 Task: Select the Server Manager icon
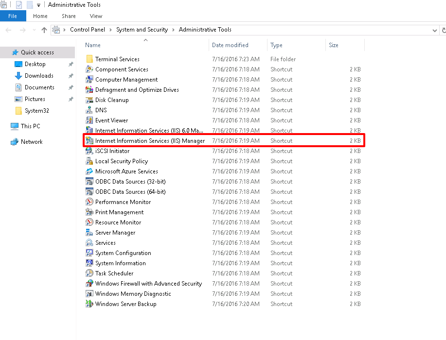click(89, 233)
